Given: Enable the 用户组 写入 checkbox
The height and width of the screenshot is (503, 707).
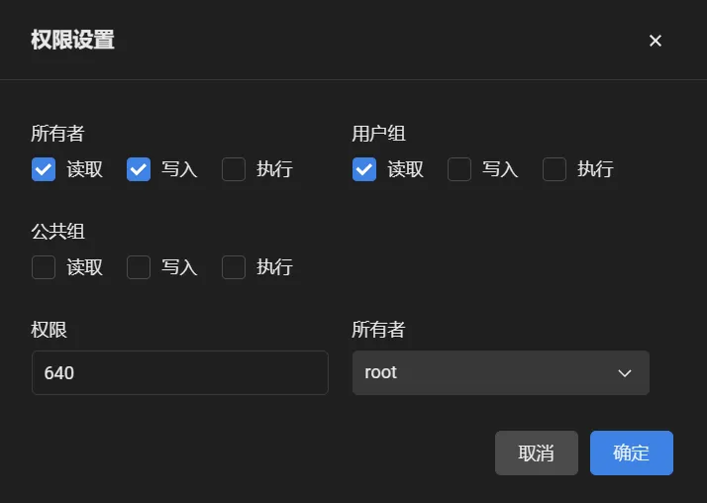Looking at the screenshot, I should click(459, 169).
